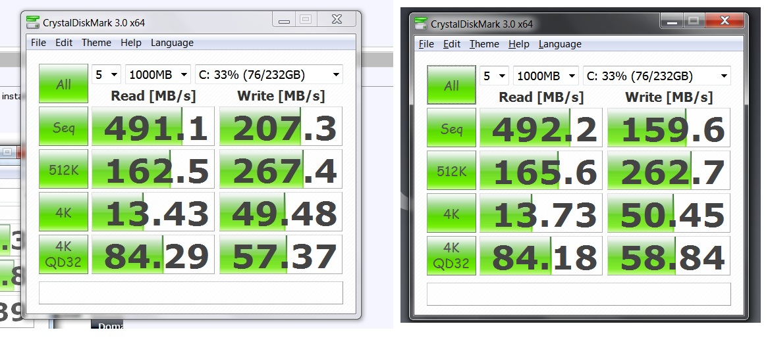Select 512K write value 267.4
The width and height of the screenshot is (768, 353).
[281, 169]
